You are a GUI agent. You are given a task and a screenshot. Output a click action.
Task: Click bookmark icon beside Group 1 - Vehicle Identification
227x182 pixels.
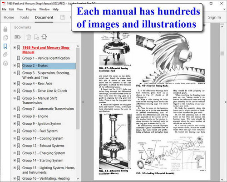(19, 58)
